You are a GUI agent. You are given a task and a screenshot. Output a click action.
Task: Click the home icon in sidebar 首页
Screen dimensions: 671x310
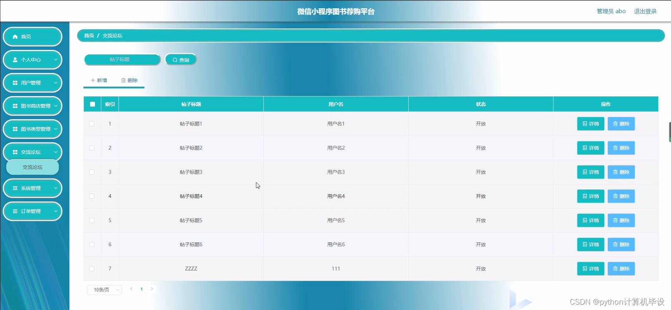point(15,37)
